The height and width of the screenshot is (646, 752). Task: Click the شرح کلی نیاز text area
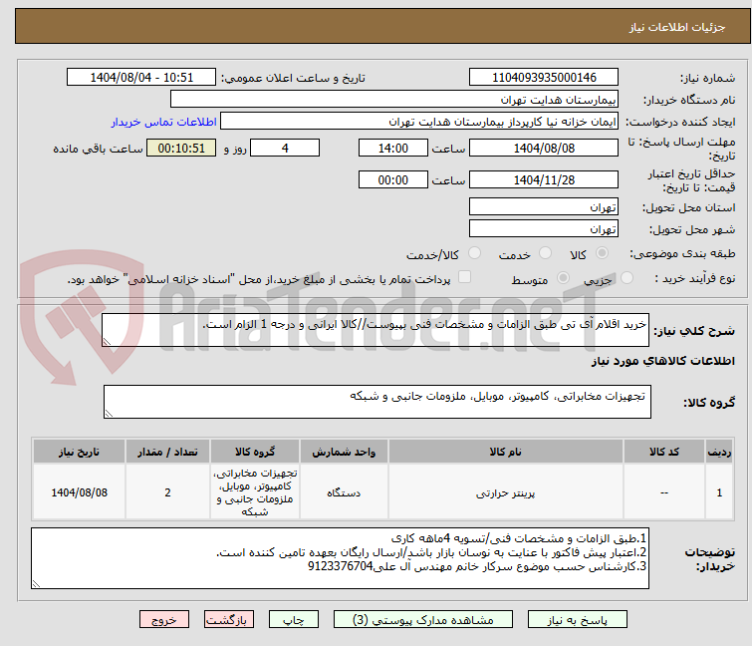(x=376, y=330)
